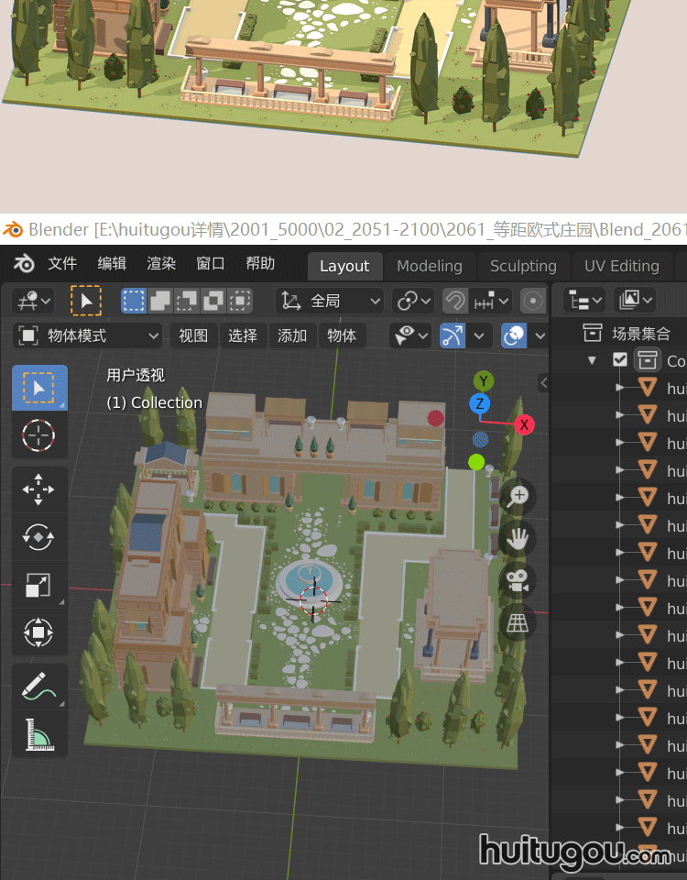Uncheck the Collection visibility checkbox
The image size is (687, 880).
point(620,359)
